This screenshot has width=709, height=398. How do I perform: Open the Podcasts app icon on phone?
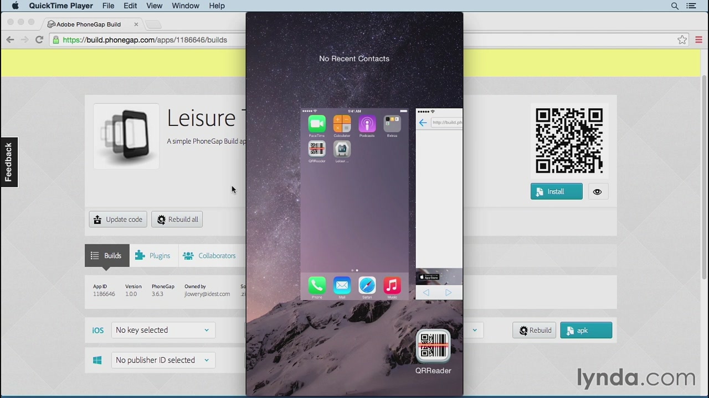click(x=367, y=124)
